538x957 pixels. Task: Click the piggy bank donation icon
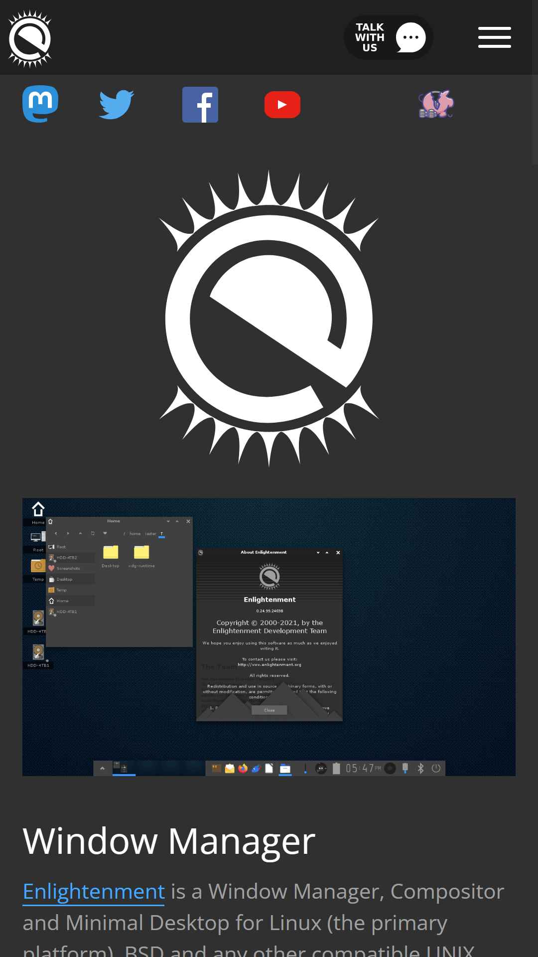pos(436,104)
